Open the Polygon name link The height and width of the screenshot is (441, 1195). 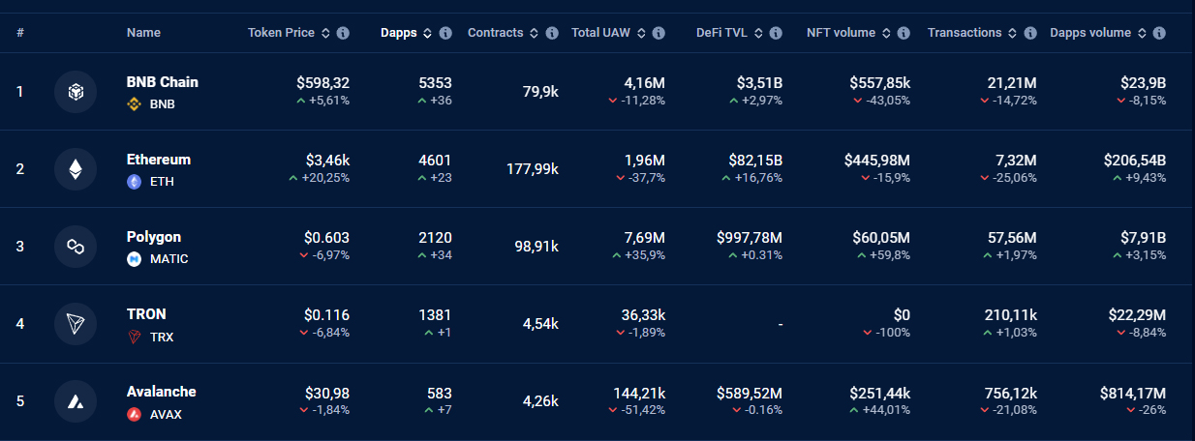click(x=154, y=237)
